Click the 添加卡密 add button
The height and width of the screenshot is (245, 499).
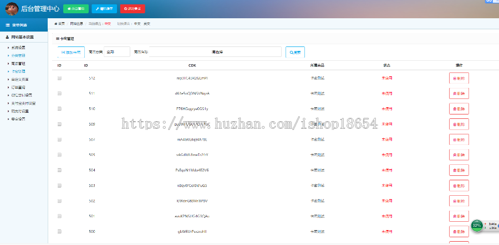[71, 52]
